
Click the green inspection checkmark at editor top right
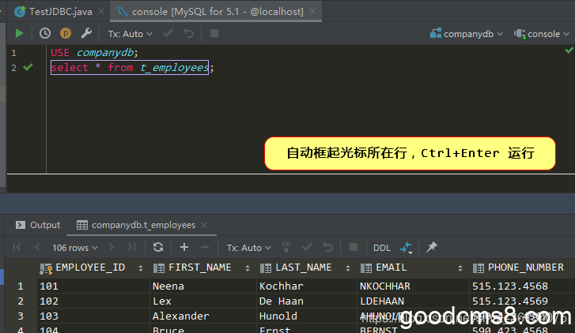[x=569, y=51]
